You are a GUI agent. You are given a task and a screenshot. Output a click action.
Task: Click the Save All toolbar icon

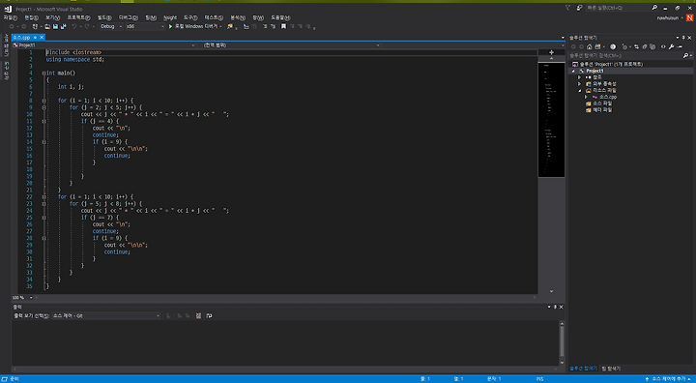[63, 27]
